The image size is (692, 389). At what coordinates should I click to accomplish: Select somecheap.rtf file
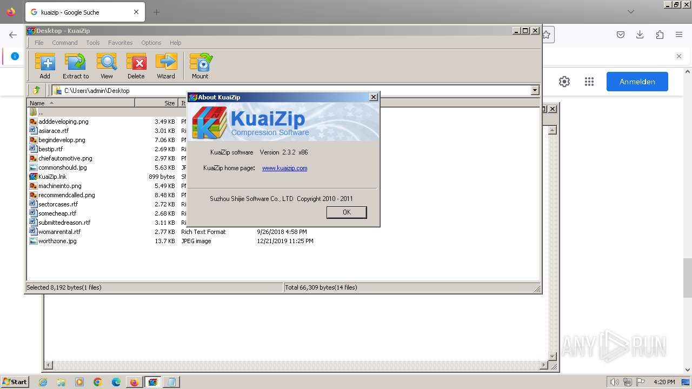tap(57, 213)
